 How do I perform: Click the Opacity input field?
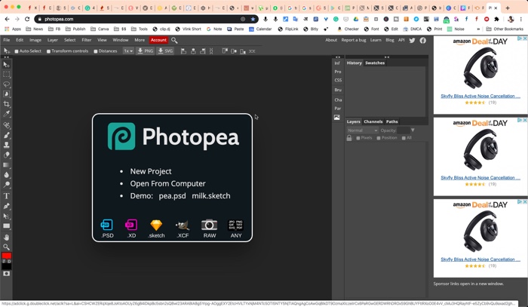pyautogui.click(x=404, y=130)
